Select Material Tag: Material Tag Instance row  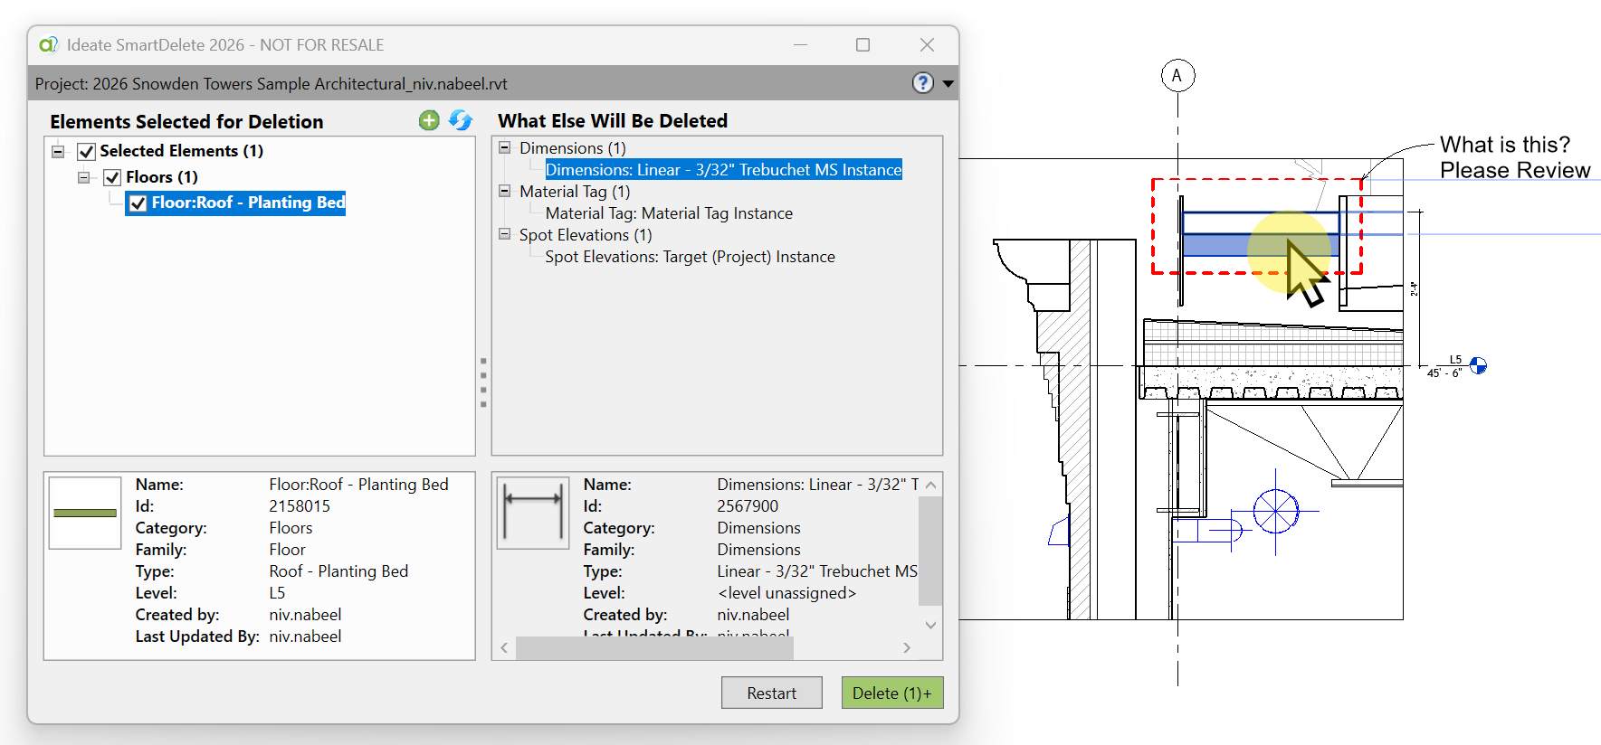click(669, 213)
